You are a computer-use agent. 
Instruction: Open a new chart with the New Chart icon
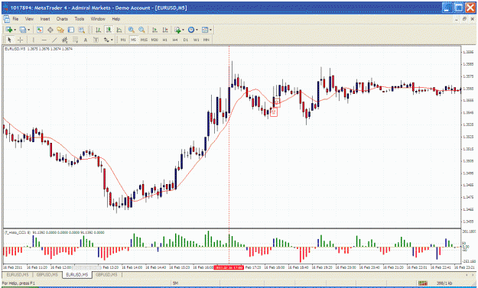pos(8,30)
